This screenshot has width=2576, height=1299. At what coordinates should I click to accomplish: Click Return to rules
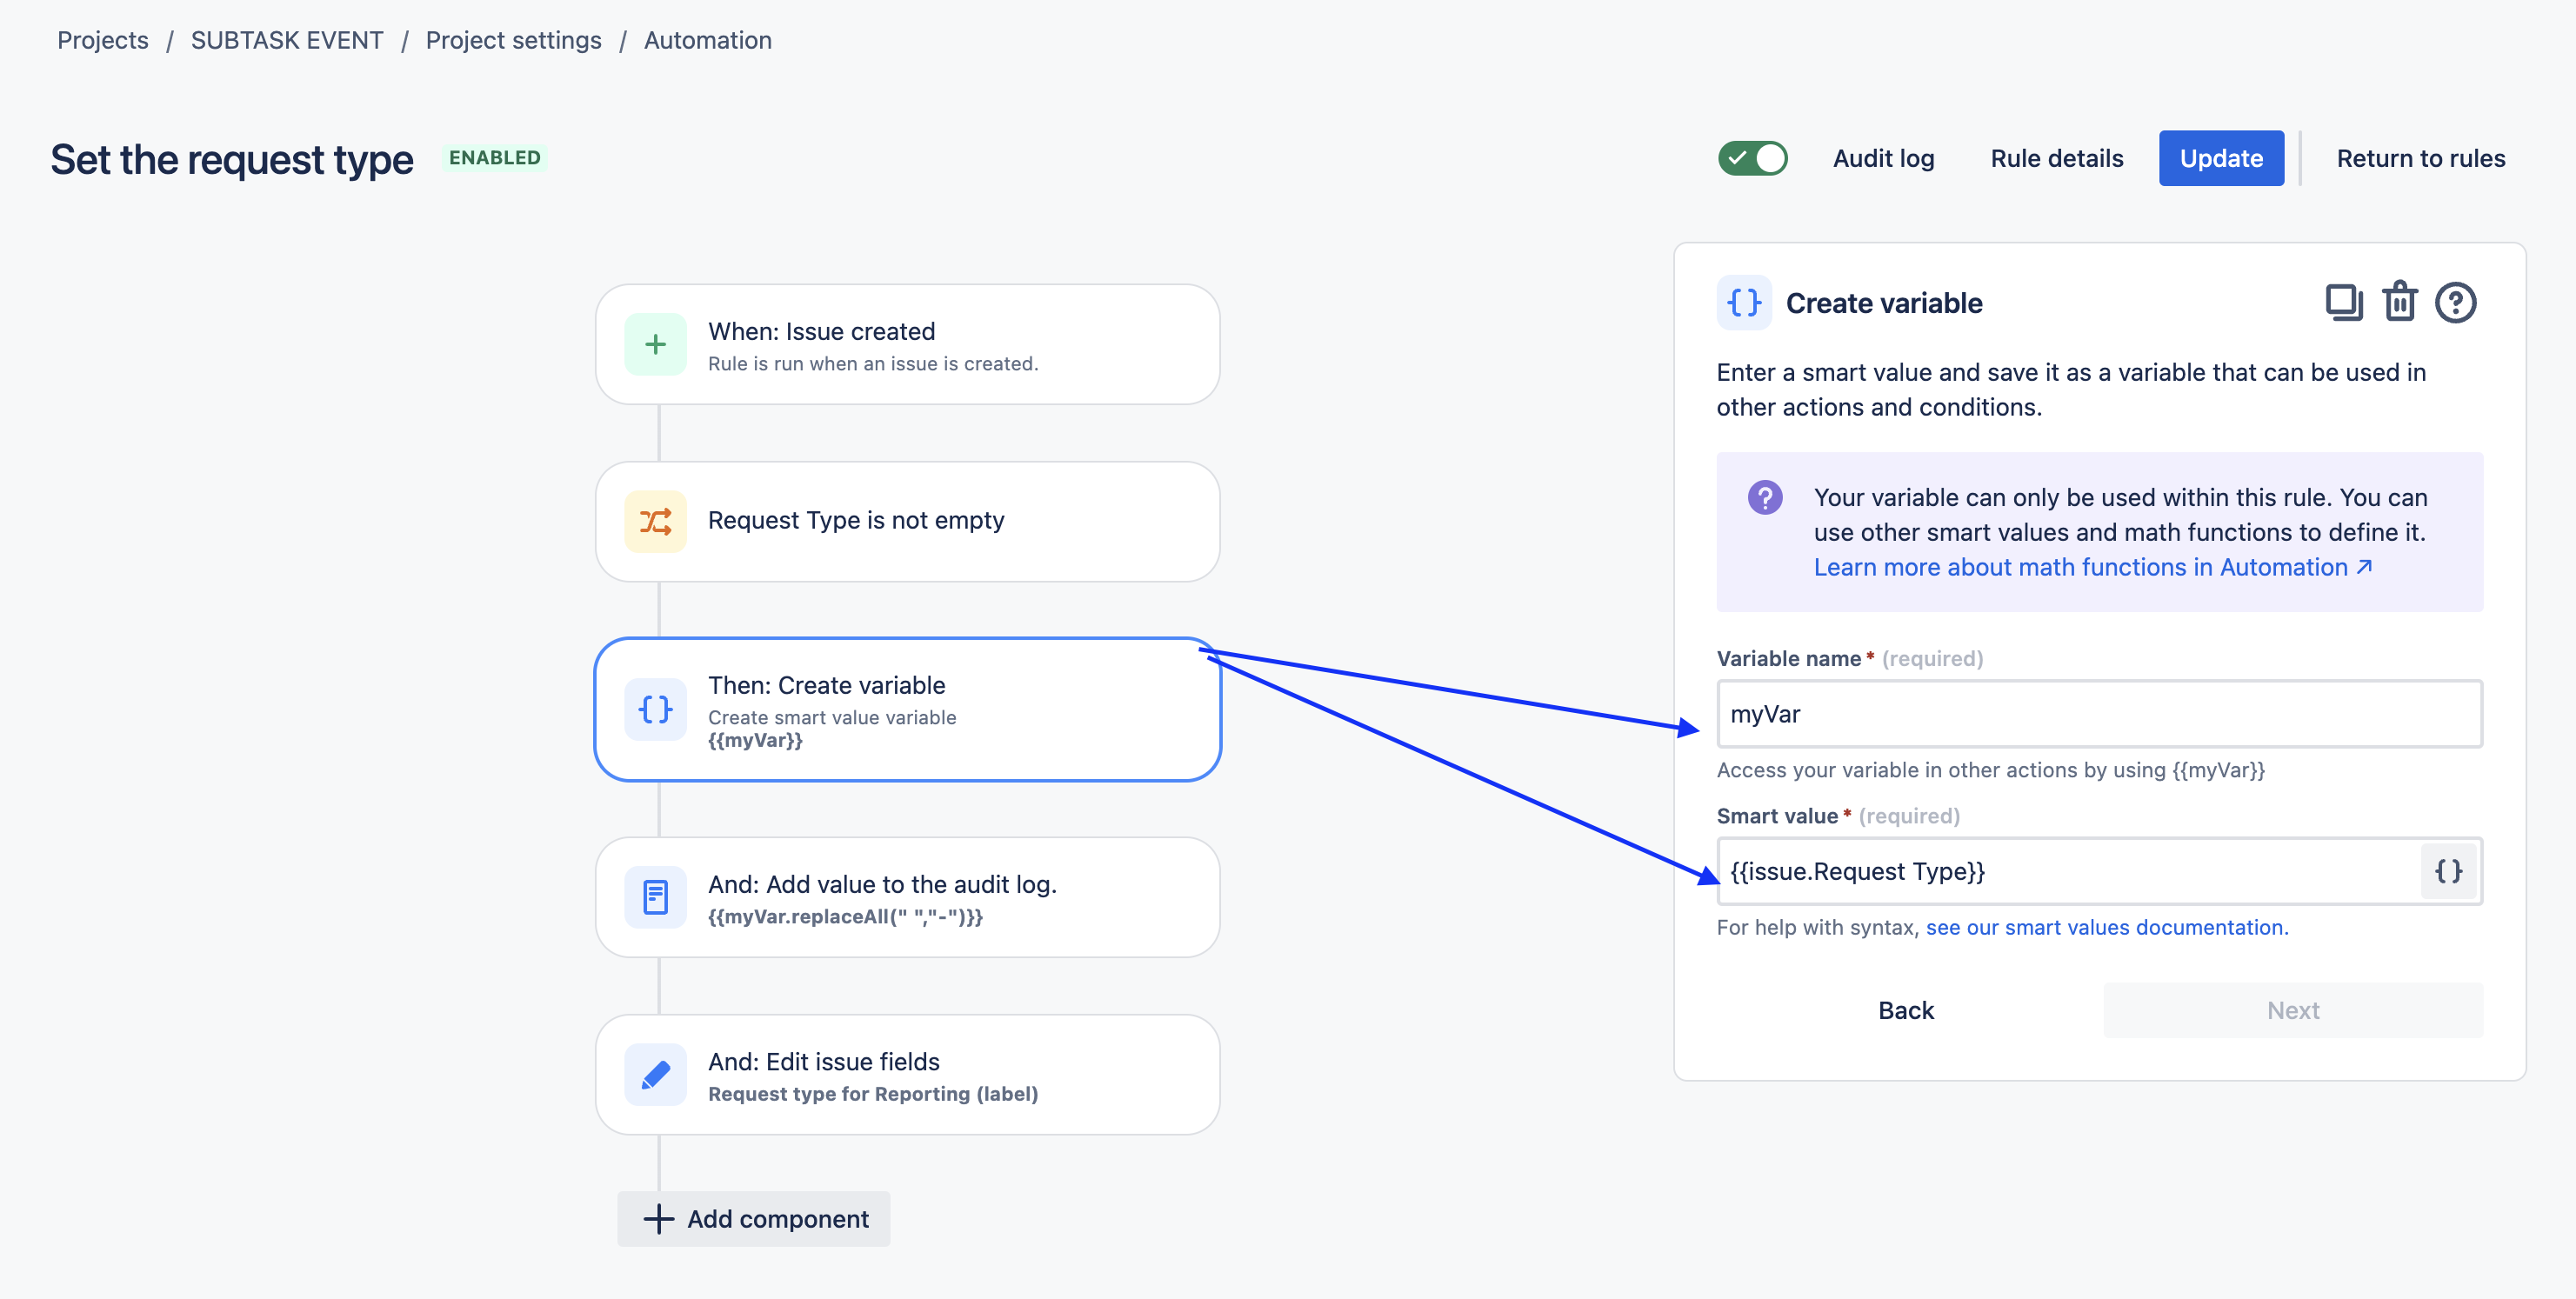click(x=2420, y=158)
